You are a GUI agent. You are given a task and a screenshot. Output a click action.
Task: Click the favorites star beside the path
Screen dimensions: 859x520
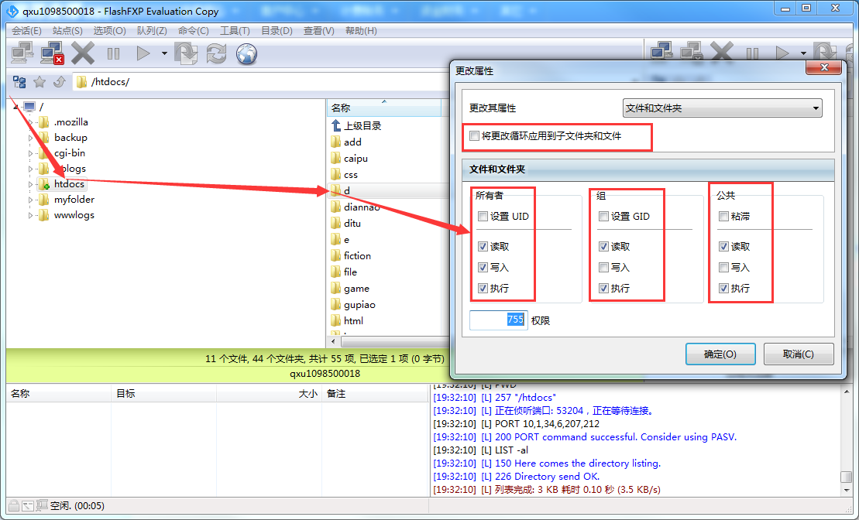pos(40,82)
